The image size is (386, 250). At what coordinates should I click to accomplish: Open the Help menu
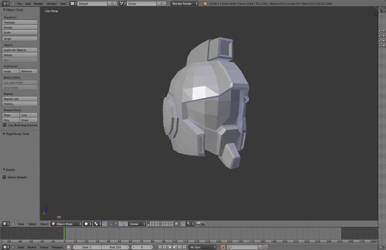point(63,4)
